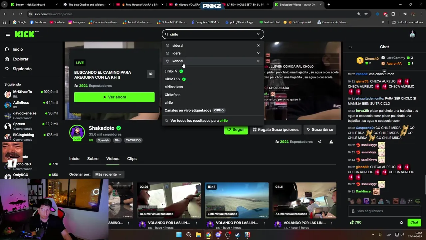Viewport: 426px width, 240px height.
Task: Open AdinRoss followed channel
Action: (31, 104)
